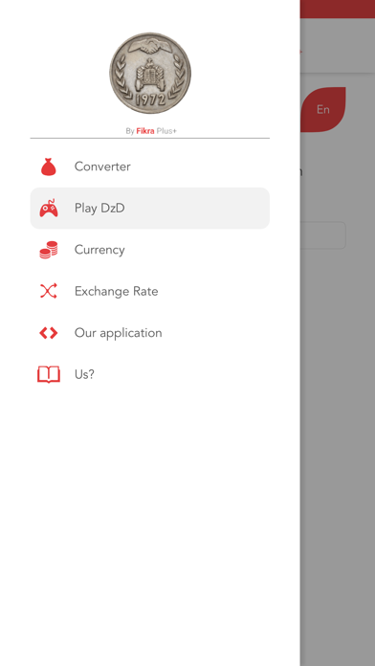Tap the En language button
Viewport: 375px width, 666px height.
coord(323,110)
